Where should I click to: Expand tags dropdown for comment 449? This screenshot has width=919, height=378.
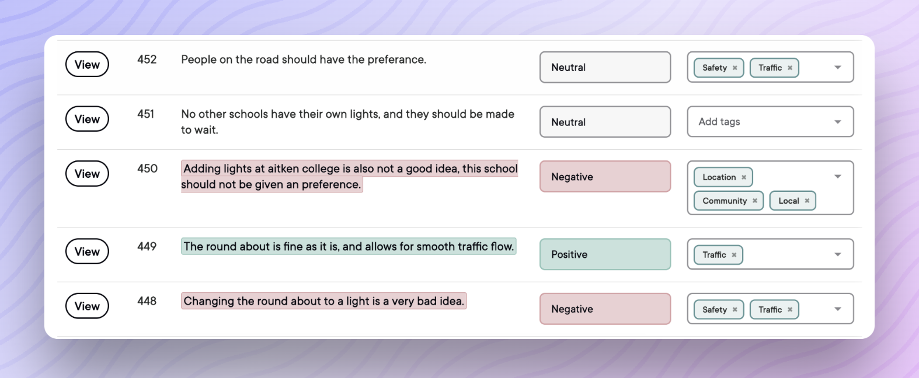coord(838,255)
